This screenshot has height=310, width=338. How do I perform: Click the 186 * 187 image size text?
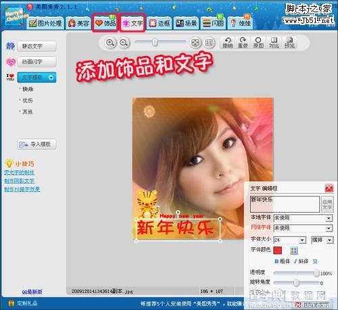[212, 291]
